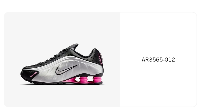Click the black shoe laces
The height and width of the screenshot is (107, 201).
tap(54, 57)
